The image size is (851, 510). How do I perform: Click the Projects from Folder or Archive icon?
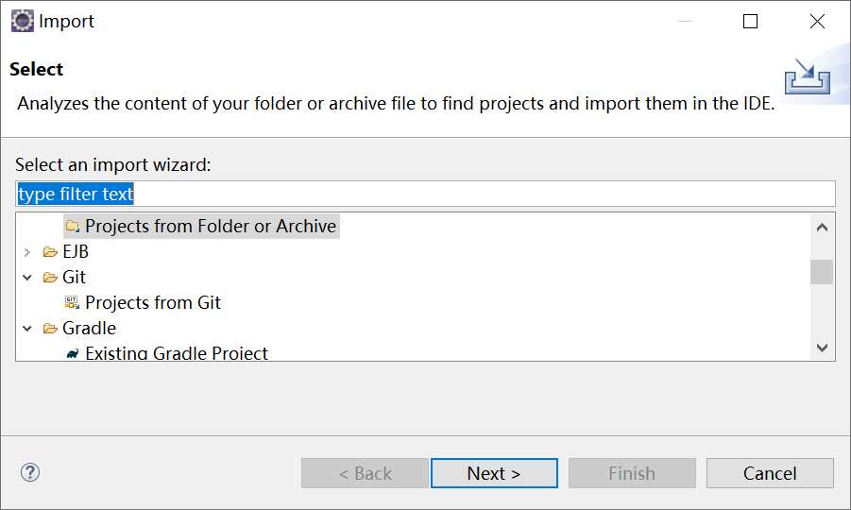pos(72,226)
